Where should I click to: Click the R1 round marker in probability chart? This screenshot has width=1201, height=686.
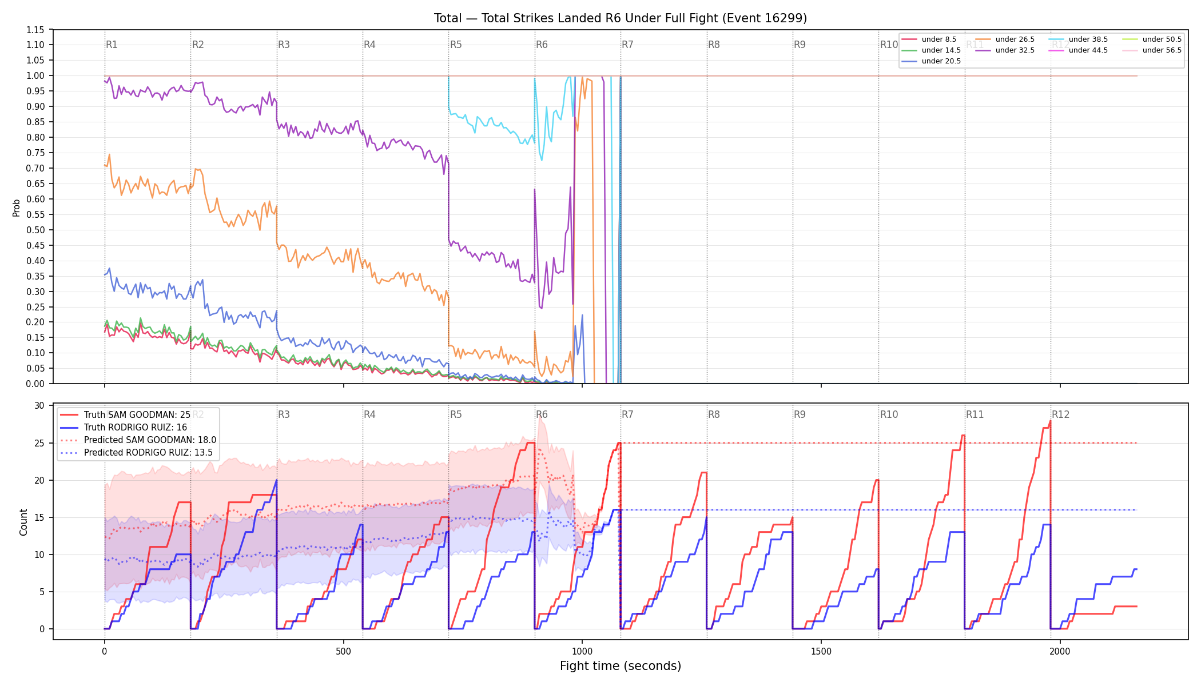pos(112,45)
